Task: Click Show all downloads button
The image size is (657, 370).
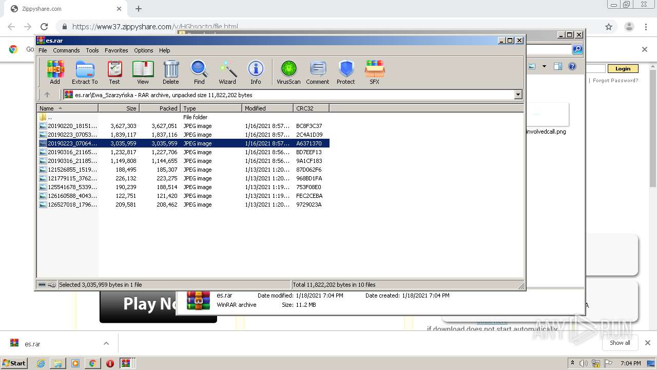Action: 620,343
